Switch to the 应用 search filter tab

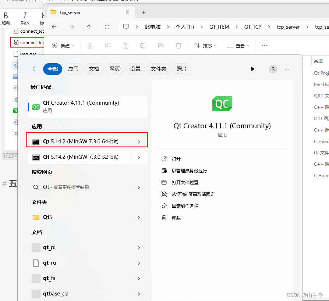73,69
